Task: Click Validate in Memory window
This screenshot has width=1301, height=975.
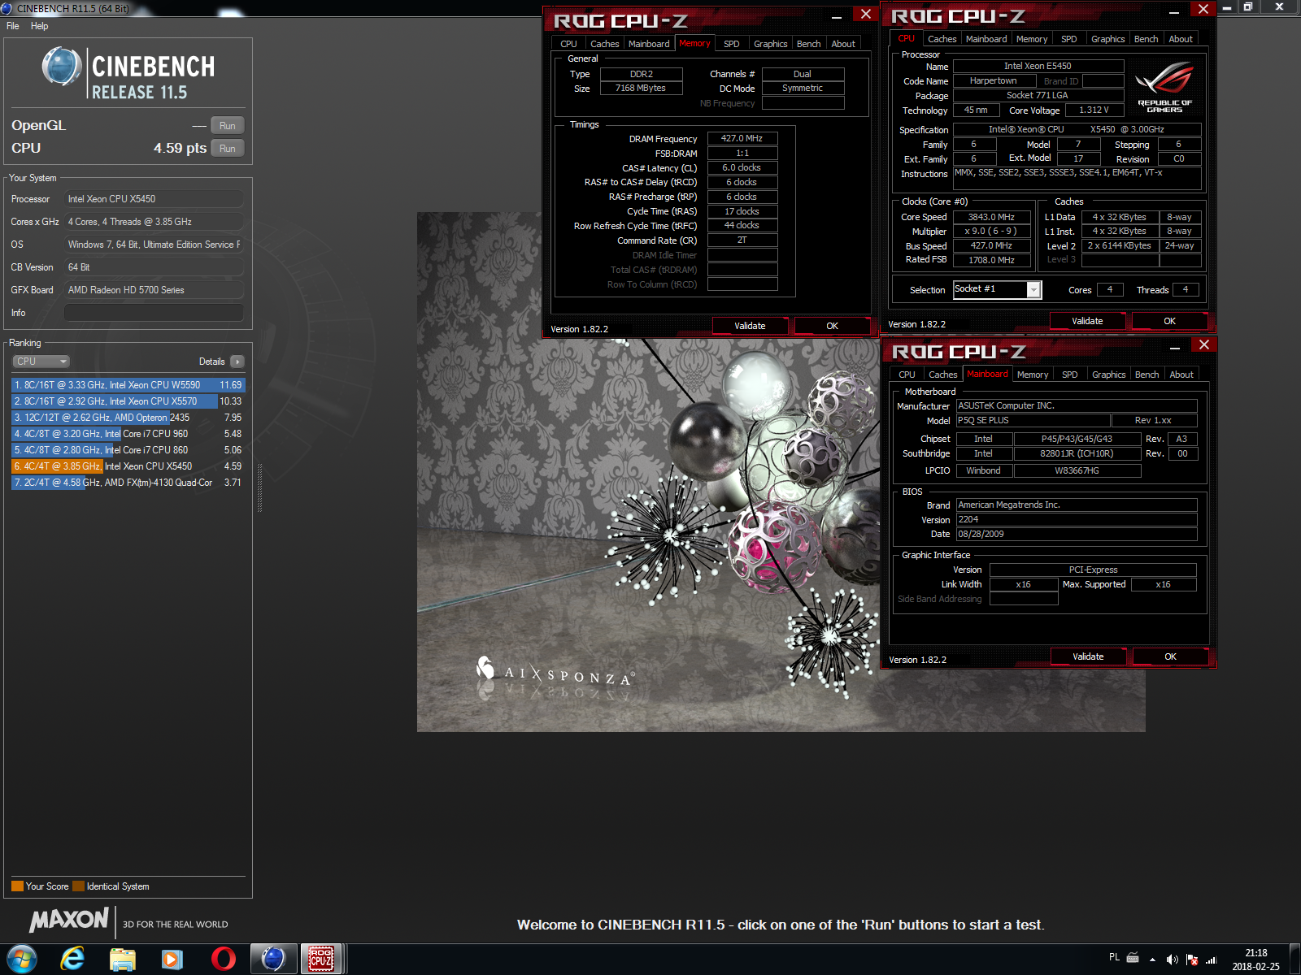Action: click(750, 326)
